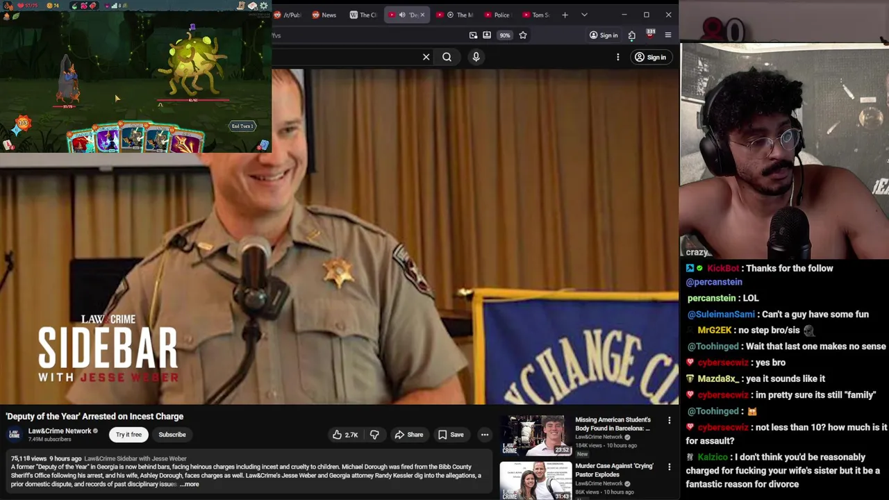
Task: Click chat username MrG2EK
Action: (715, 331)
